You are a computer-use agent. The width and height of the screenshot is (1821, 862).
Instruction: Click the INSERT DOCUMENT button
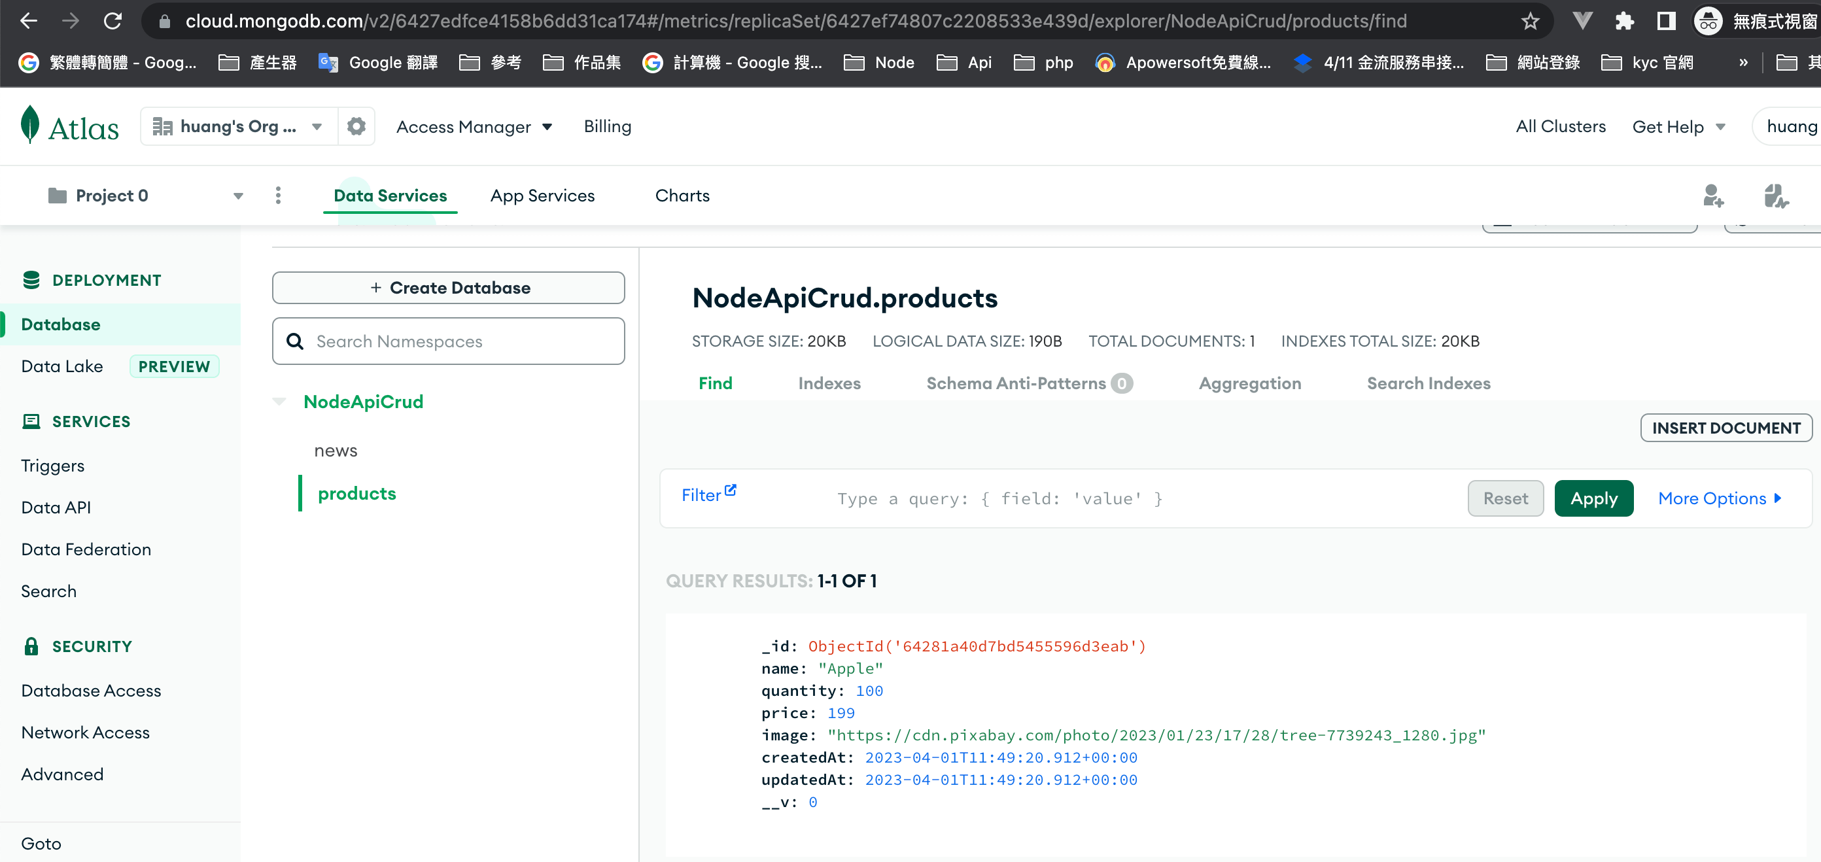point(1726,428)
